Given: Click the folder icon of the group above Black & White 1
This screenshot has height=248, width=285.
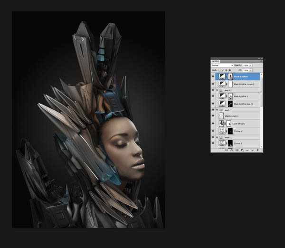Looking at the screenshot, I should pos(221,90).
